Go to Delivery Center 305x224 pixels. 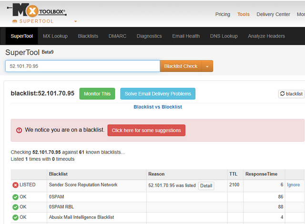pyautogui.click(x=273, y=14)
